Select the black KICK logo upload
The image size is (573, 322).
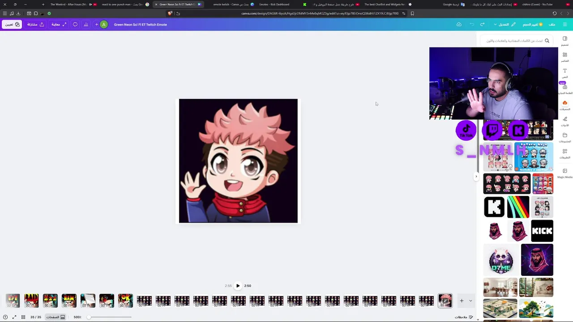(x=542, y=231)
